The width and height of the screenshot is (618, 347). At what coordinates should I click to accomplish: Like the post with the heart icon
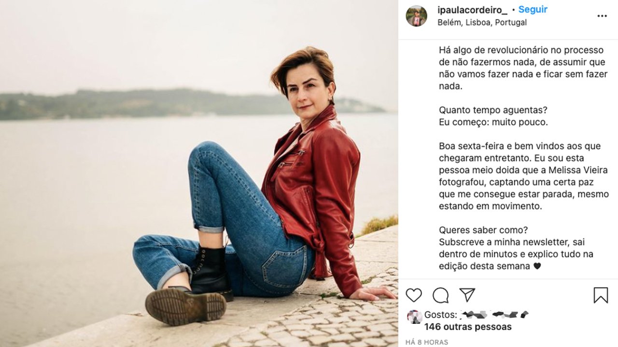point(414,295)
